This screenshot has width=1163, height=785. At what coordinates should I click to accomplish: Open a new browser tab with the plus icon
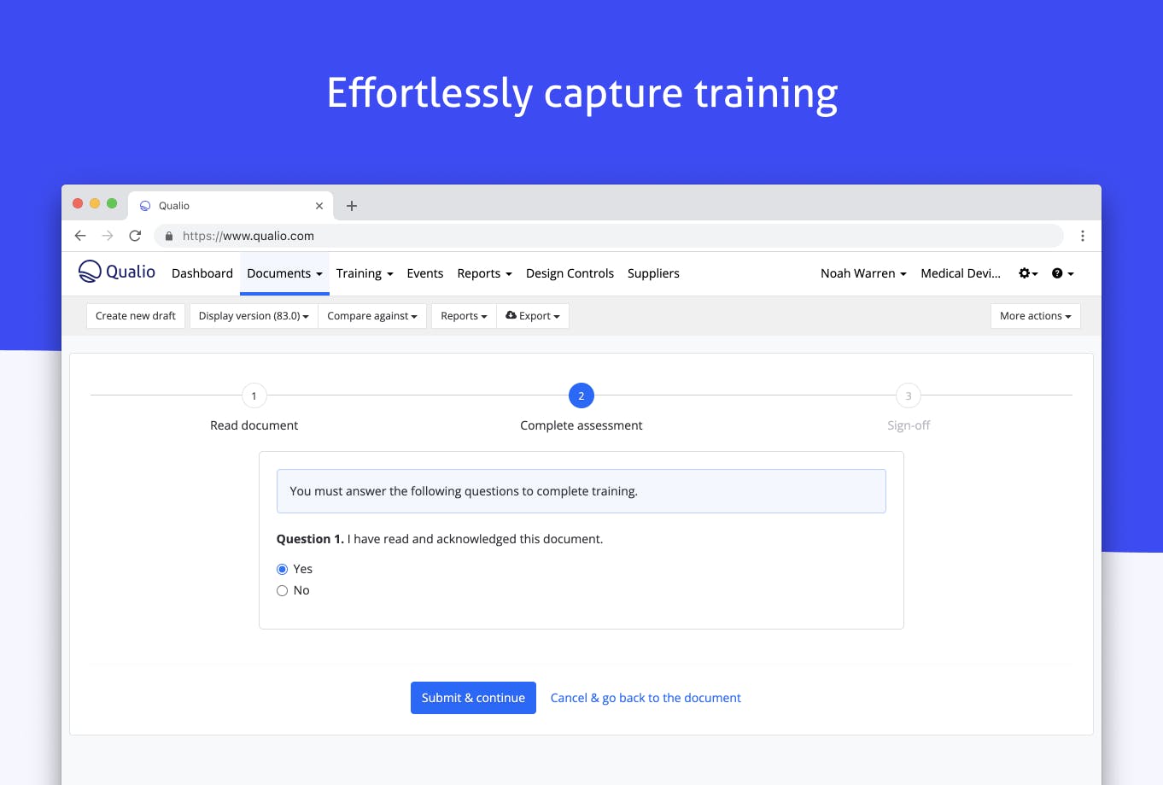[351, 205]
